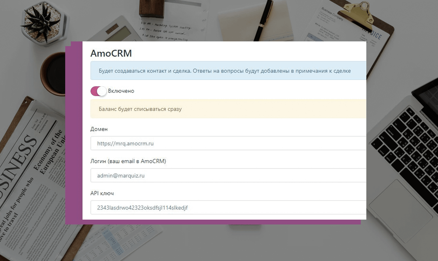Image resolution: width=438 pixels, height=261 pixels.
Task: Click the blue contact and deal info banner
Action: (x=228, y=70)
